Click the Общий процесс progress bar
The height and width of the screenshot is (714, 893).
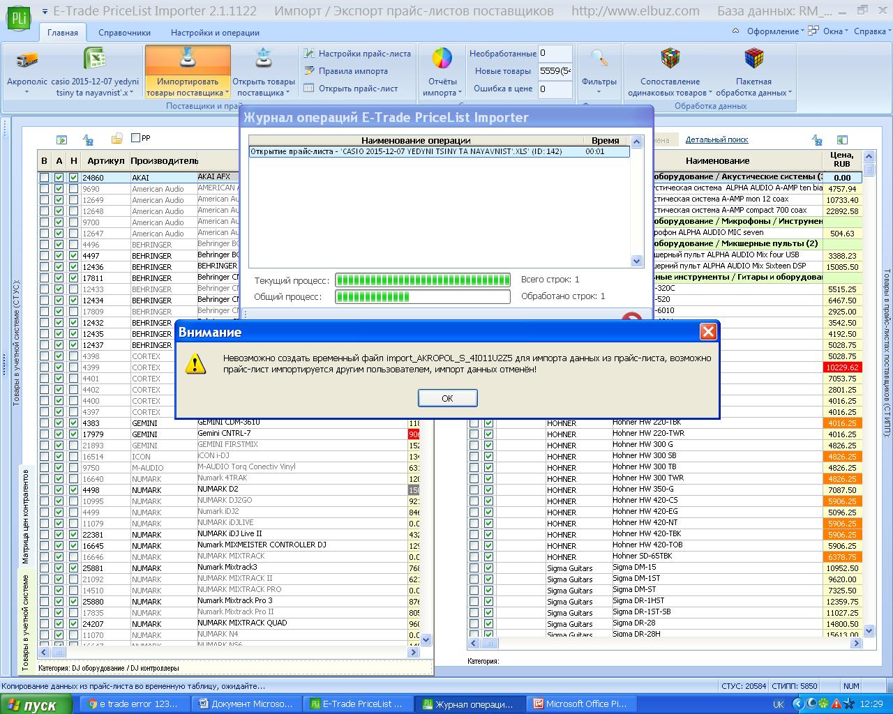coord(423,296)
